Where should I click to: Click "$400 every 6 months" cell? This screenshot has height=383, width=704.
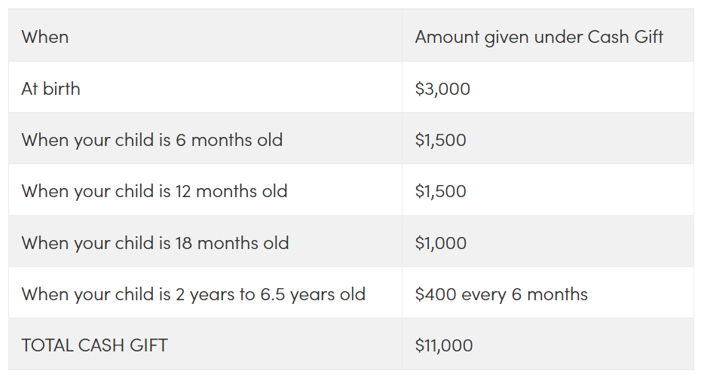pos(501,294)
